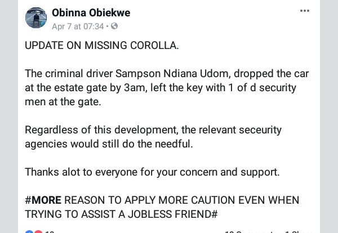338x233 pixels.
Task: Click the globe public privacy icon
Action: coord(115,26)
